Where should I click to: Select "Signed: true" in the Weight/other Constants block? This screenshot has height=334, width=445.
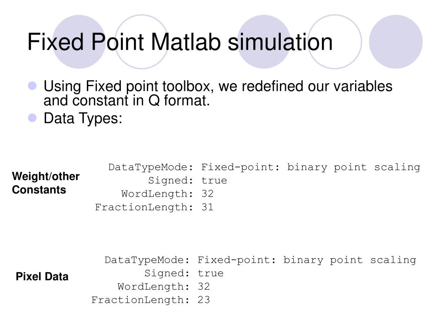[187, 180]
